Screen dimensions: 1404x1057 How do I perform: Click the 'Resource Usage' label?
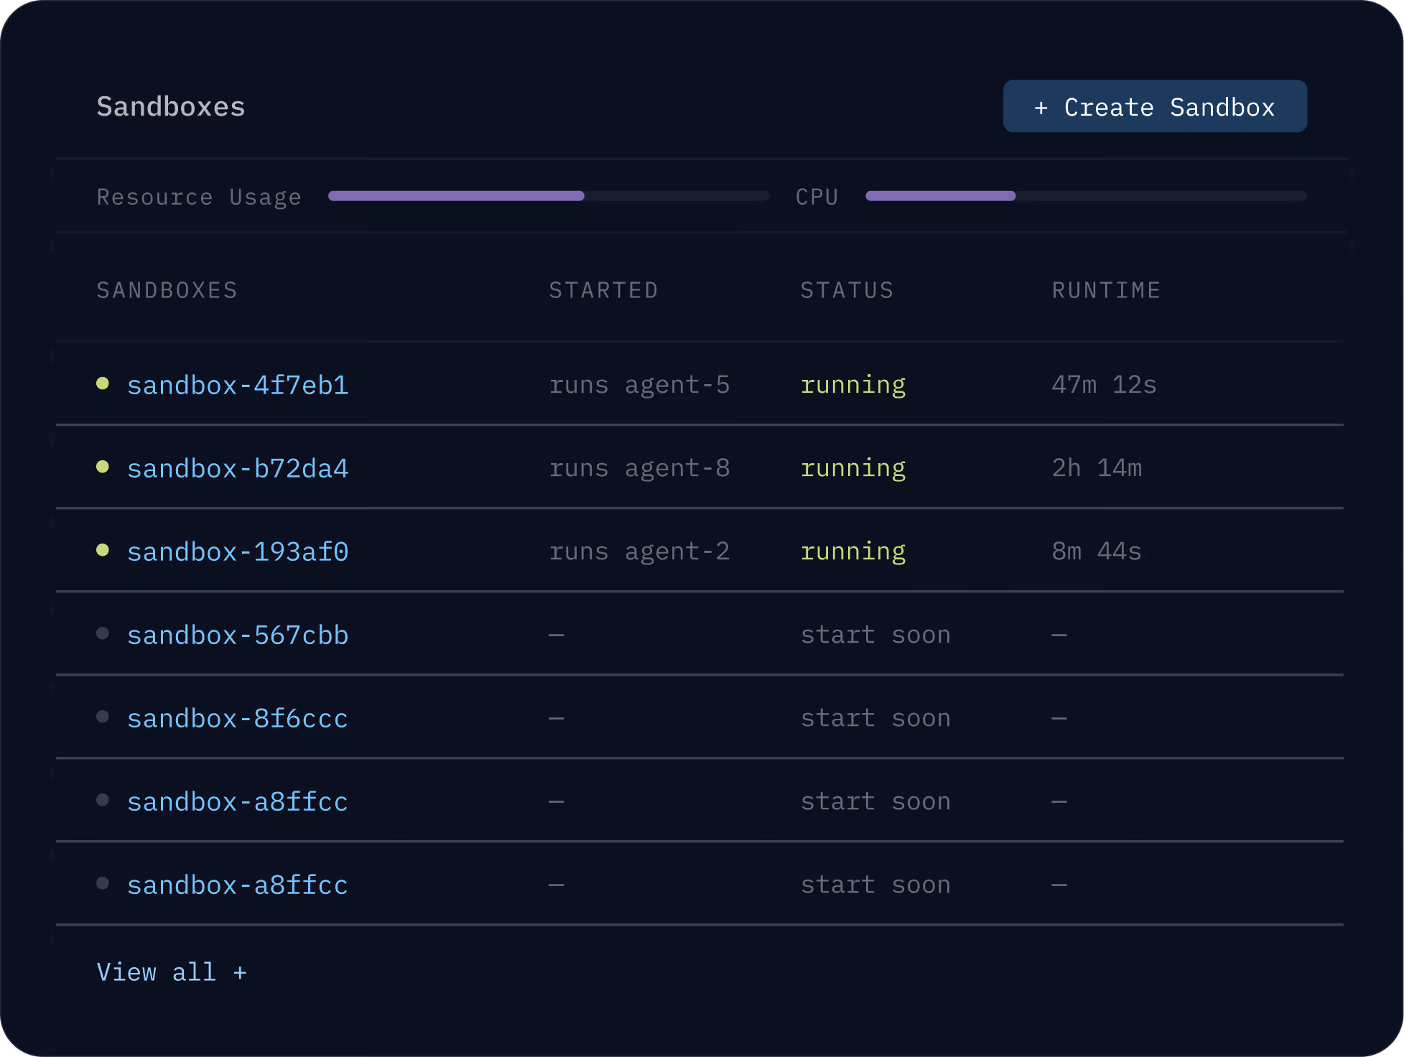(199, 197)
